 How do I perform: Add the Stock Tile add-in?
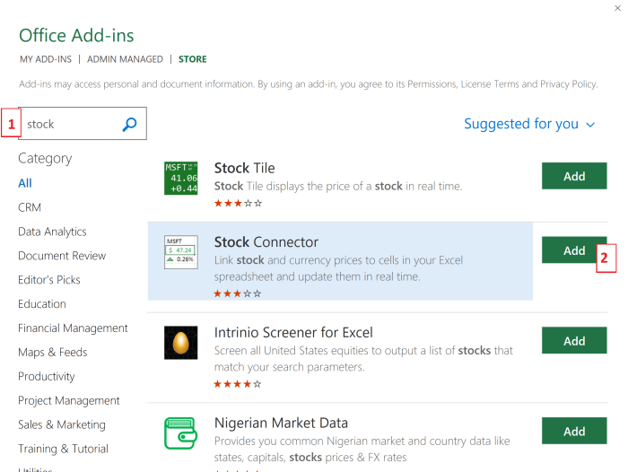tap(574, 176)
